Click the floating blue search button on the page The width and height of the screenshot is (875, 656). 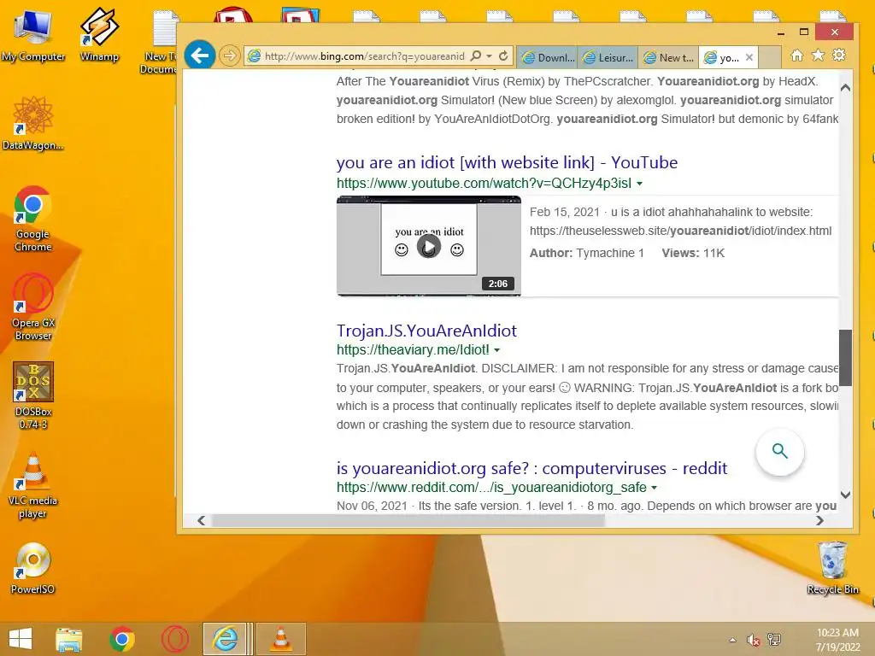tap(779, 451)
